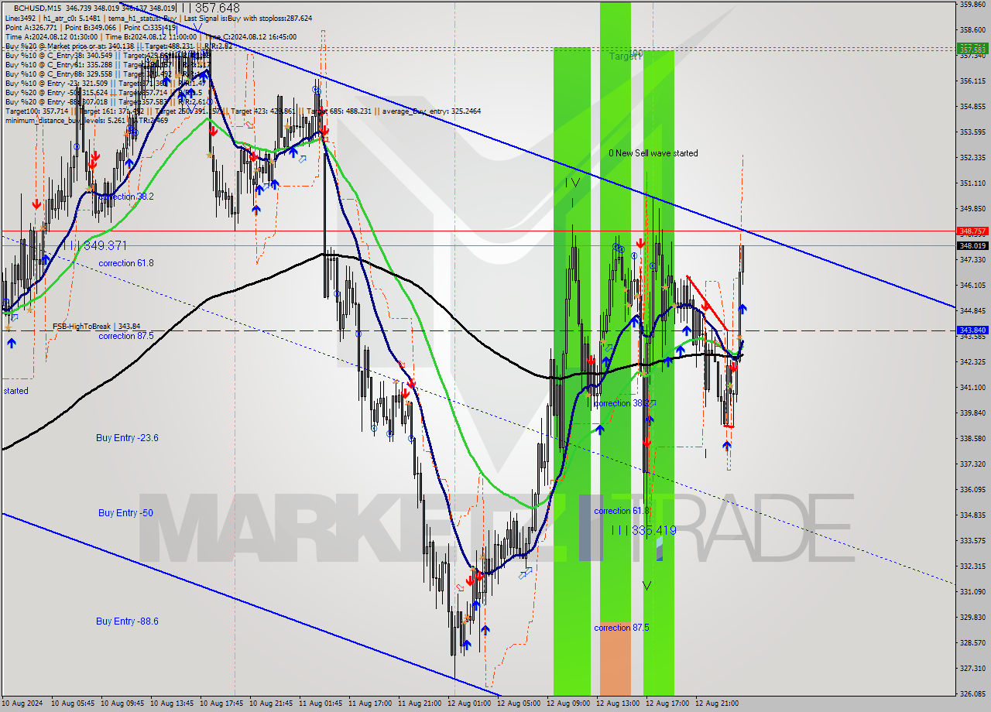
Task: Click the '12 Aug 05:00' time label
Action: [520, 703]
